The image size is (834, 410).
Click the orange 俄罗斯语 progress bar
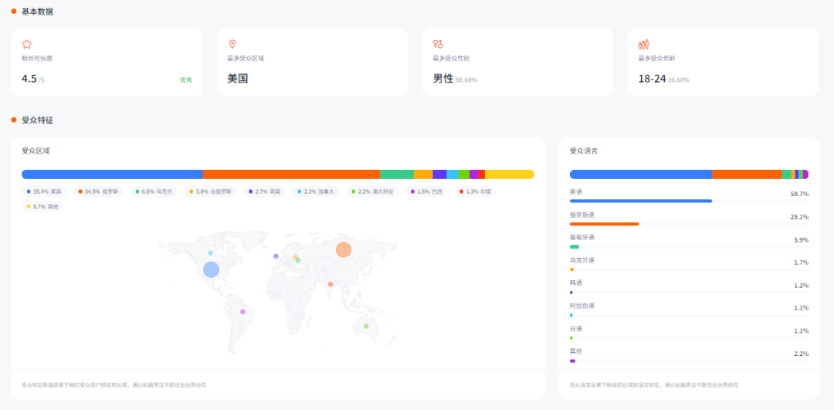604,224
